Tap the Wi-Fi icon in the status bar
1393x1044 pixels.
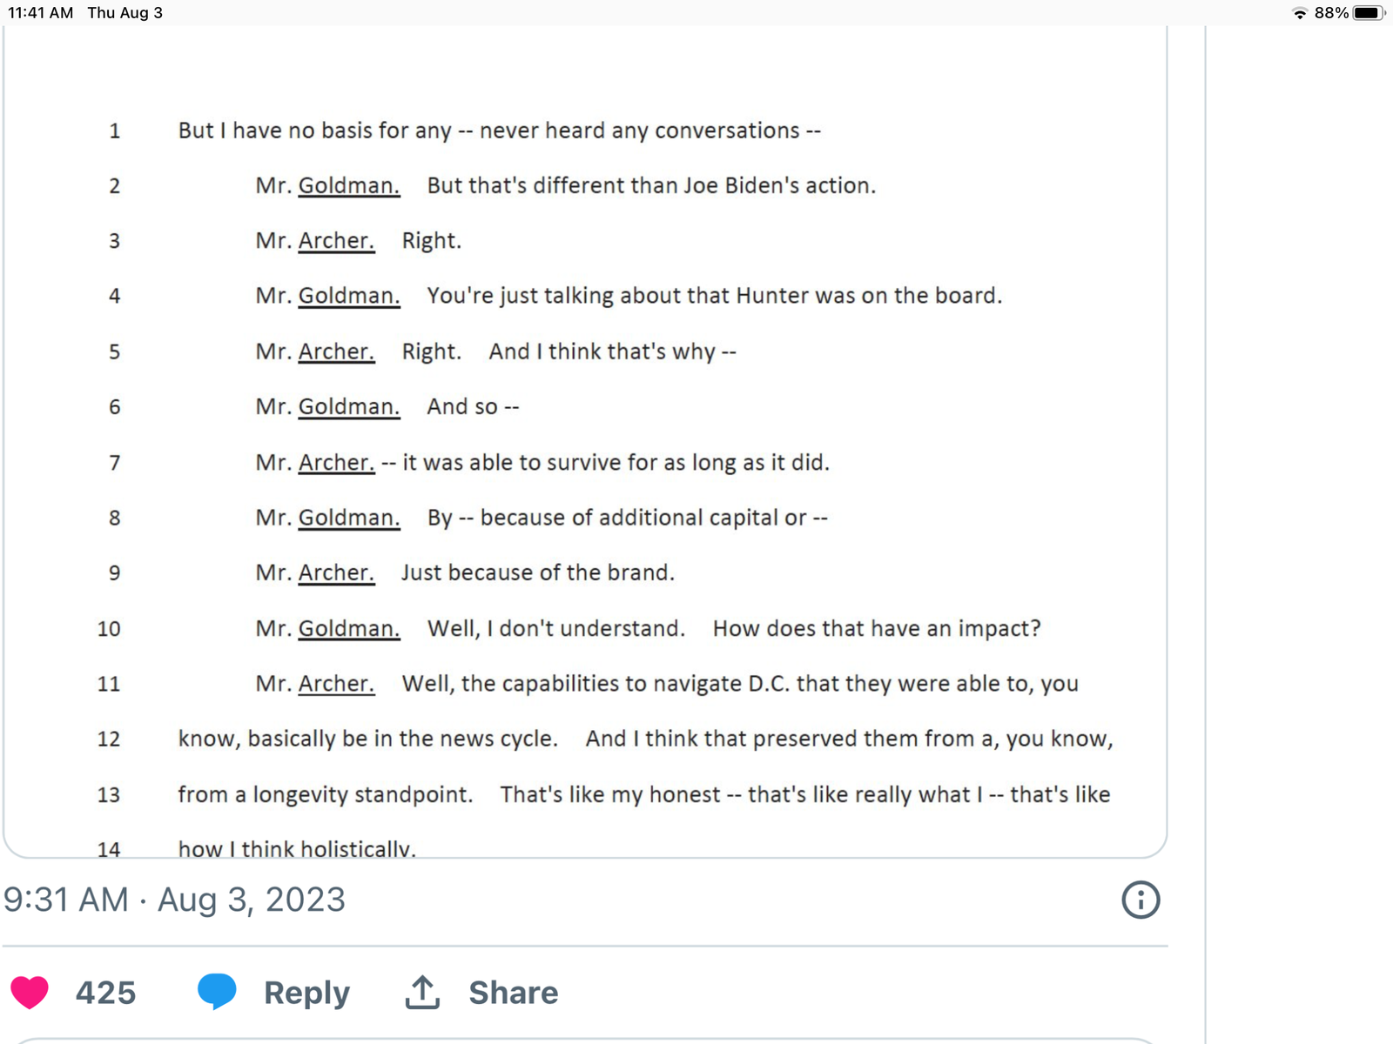coord(1300,13)
